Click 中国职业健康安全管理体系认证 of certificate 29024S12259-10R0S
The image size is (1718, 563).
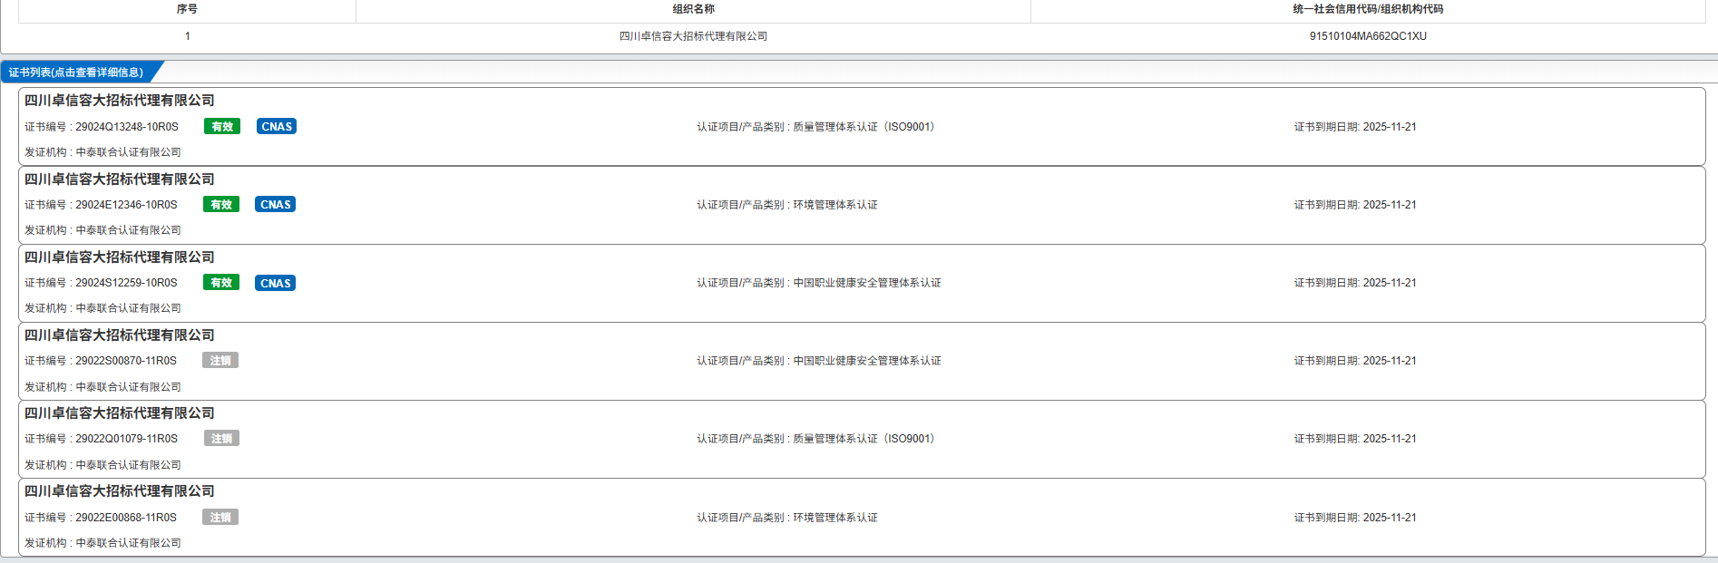point(867,283)
